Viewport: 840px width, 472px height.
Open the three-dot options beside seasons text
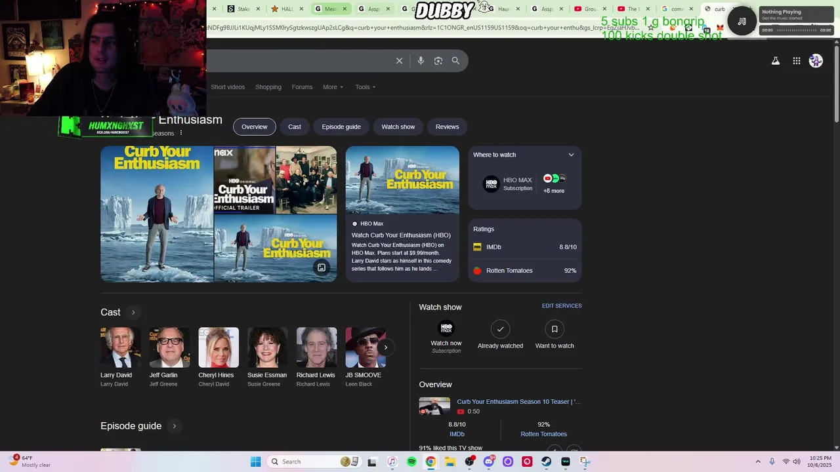(x=181, y=133)
